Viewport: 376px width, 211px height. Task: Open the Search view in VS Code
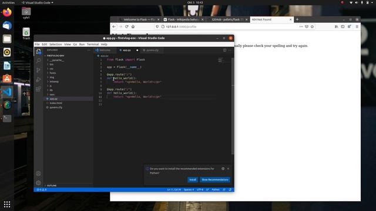tap(38, 60)
